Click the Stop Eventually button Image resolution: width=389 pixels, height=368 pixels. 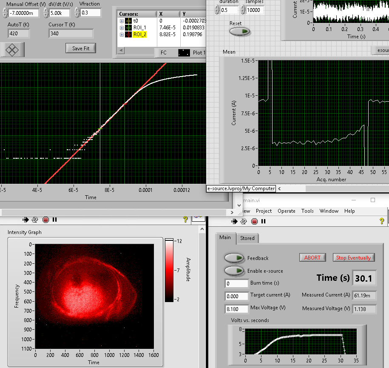tap(353, 257)
